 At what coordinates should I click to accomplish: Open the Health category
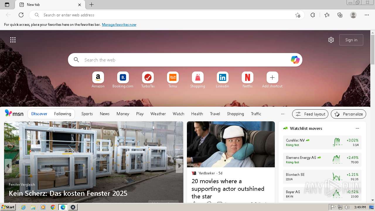(x=197, y=114)
